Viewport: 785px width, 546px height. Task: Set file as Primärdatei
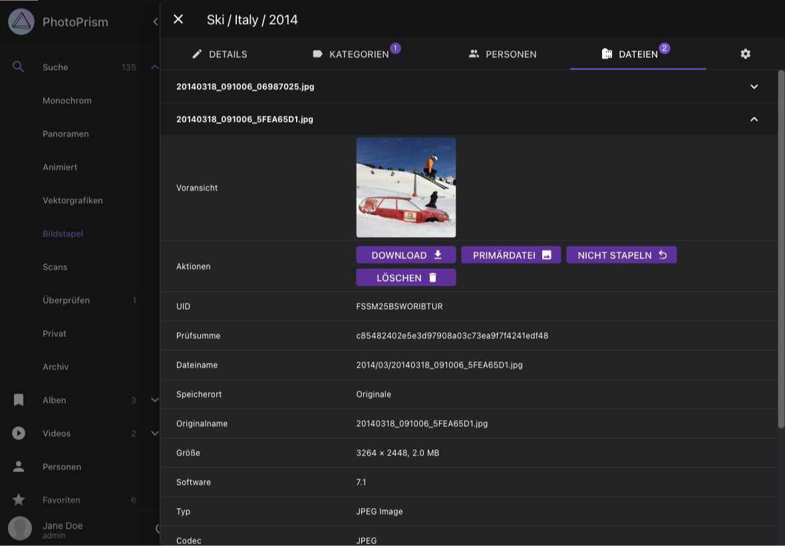(x=511, y=255)
